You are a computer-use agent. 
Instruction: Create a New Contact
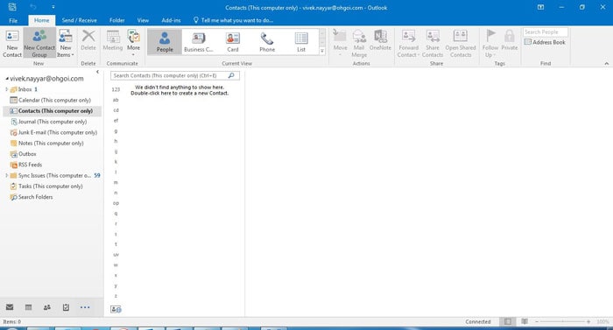[x=12, y=43]
